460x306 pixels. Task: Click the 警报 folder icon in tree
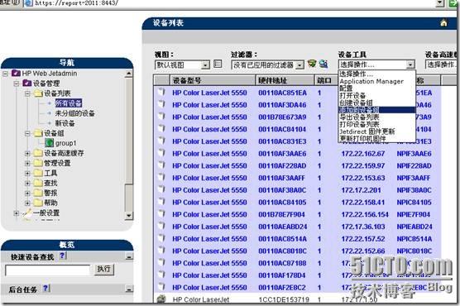tap(38, 193)
